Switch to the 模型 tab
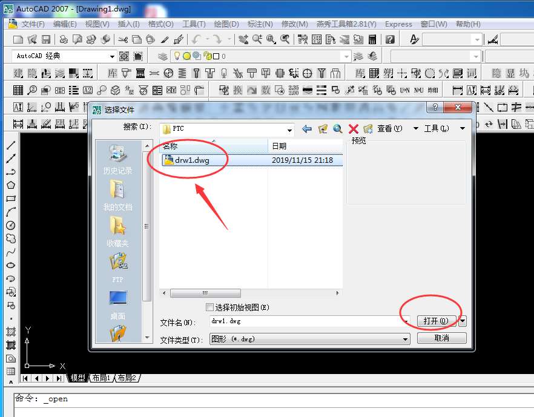The height and width of the screenshot is (417, 534). click(x=78, y=378)
